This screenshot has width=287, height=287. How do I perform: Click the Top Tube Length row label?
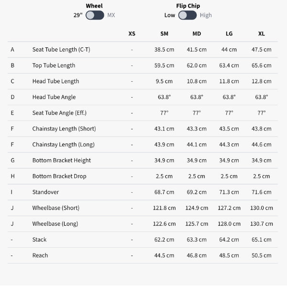[54, 66]
